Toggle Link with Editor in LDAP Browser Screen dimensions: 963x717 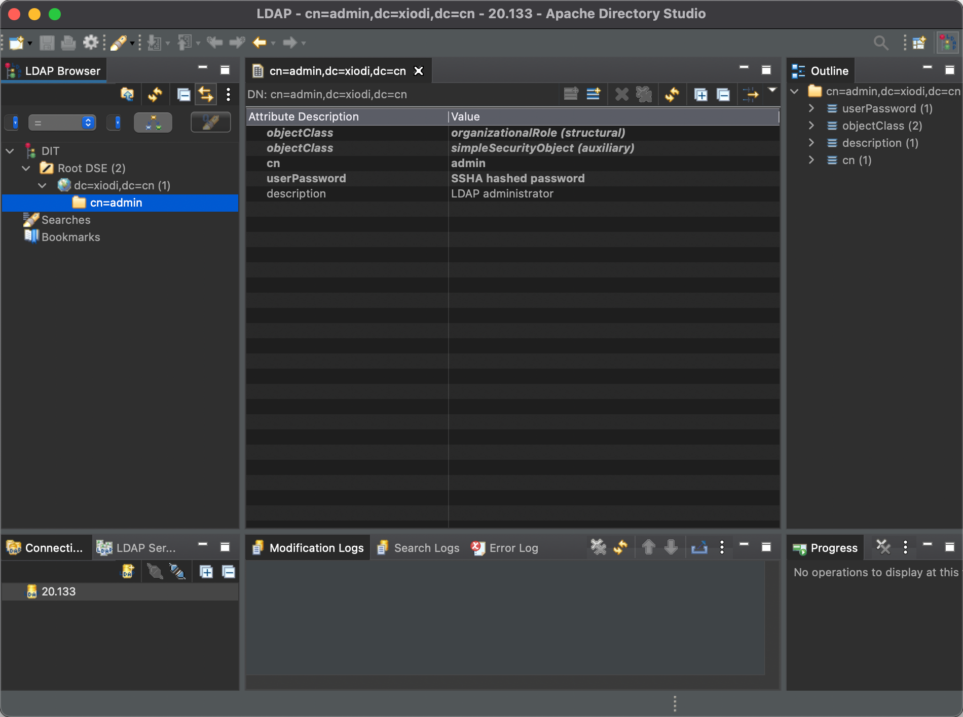pyautogui.click(x=206, y=94)
